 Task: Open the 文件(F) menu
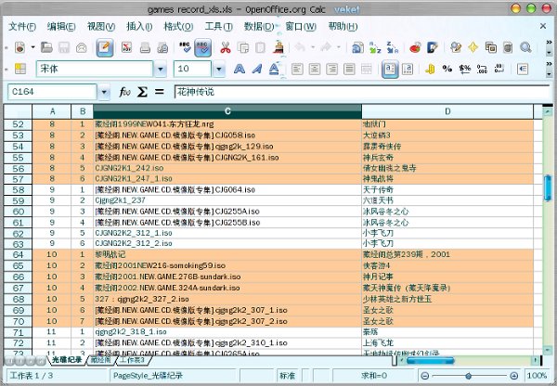click(x=22, y=27)
